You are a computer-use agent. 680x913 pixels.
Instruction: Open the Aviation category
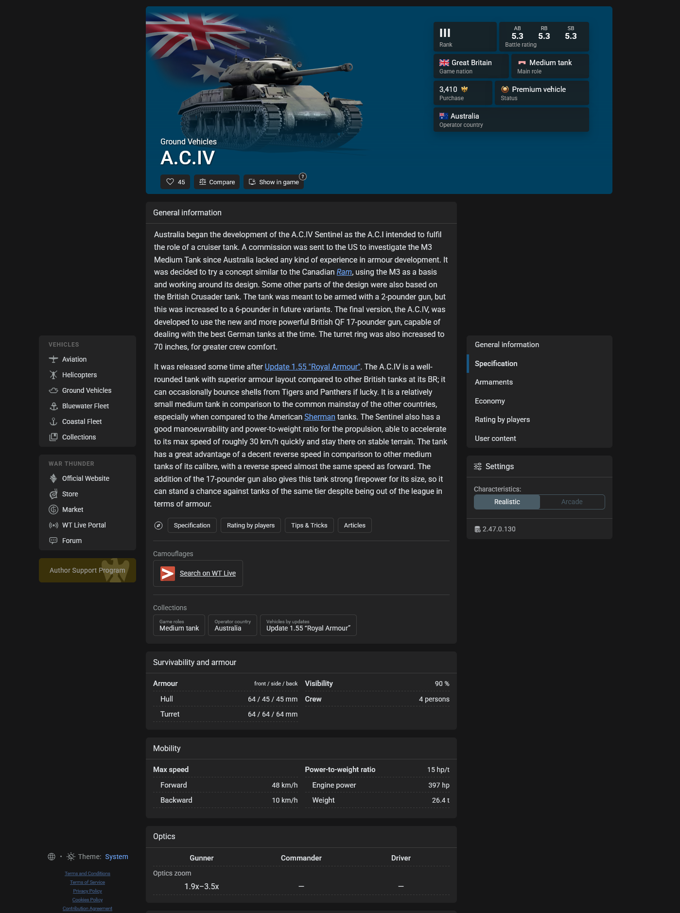(87, 359)
